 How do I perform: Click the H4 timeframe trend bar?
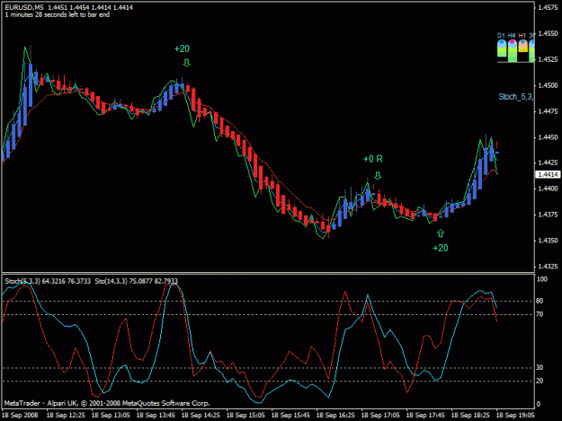click(x=513, y=50)
